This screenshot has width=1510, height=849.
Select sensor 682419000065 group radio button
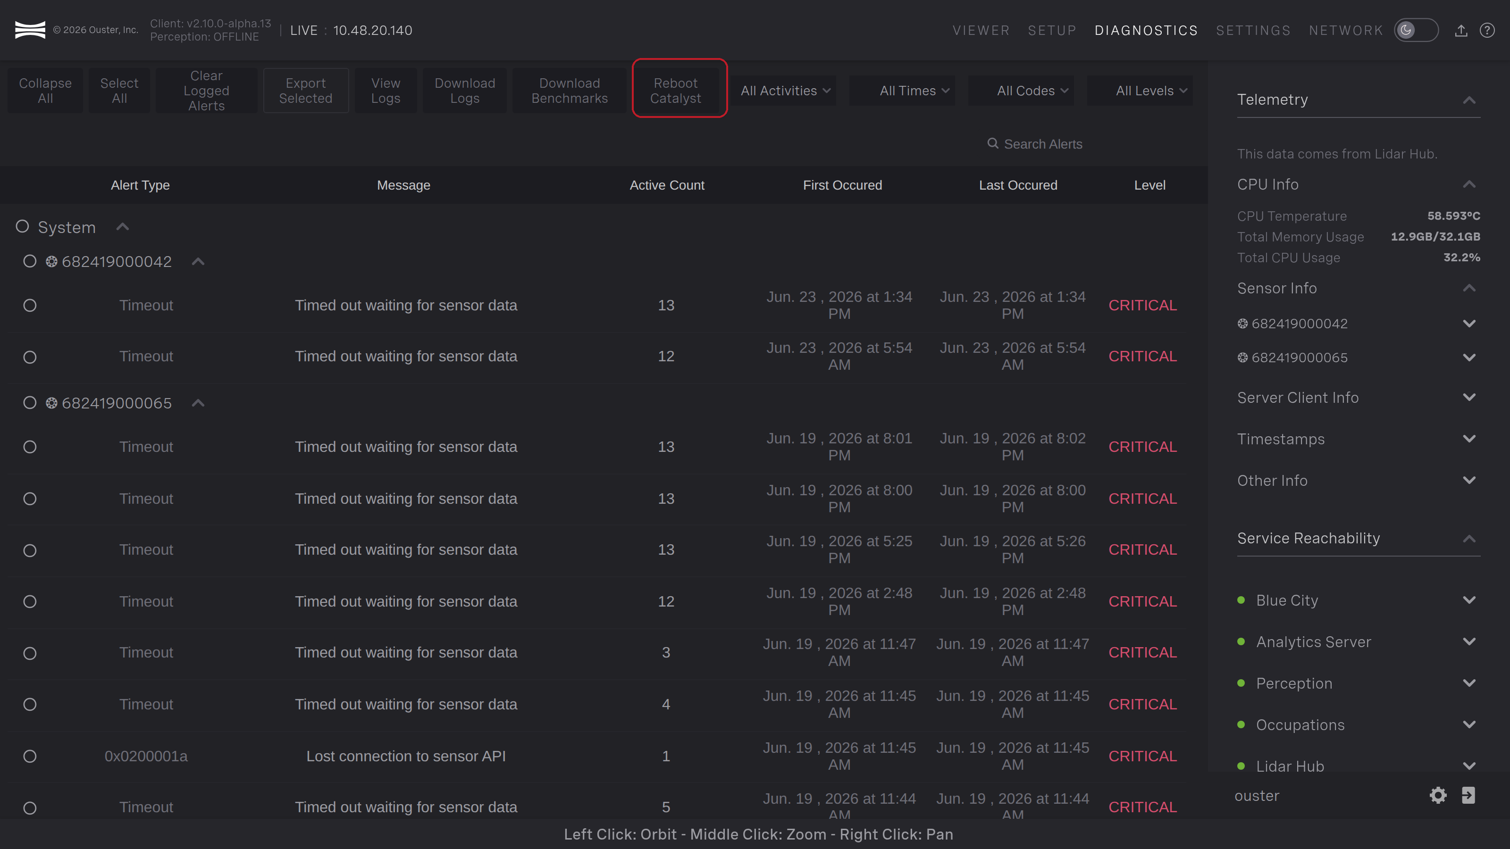30,403
